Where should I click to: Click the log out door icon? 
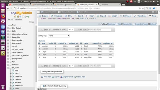tap(18, 16)
